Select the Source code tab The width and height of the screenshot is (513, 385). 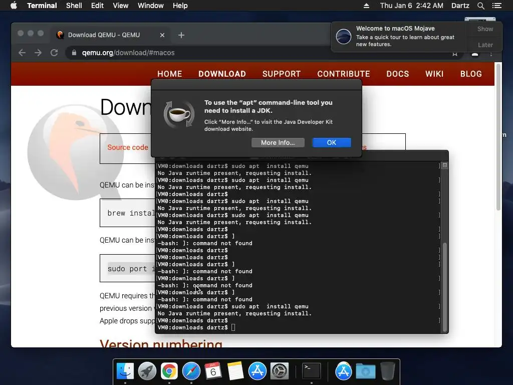tap(128, 147)
